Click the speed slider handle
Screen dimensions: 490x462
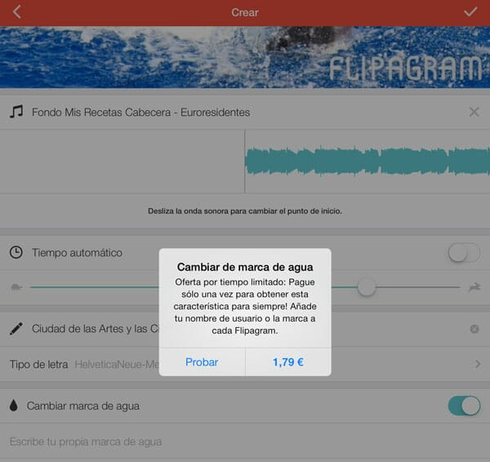(x=367, y=287)
